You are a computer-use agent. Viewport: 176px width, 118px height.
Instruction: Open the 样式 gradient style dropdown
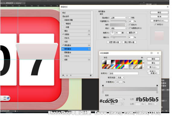tap(119, 28)
